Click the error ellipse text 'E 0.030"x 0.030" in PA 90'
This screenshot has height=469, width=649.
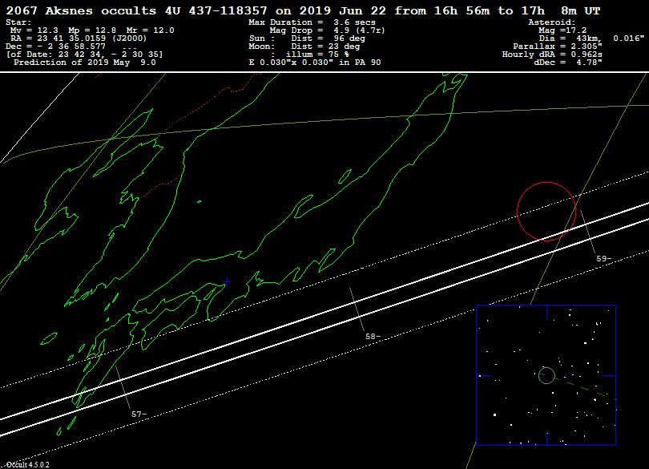pos(315,63)
